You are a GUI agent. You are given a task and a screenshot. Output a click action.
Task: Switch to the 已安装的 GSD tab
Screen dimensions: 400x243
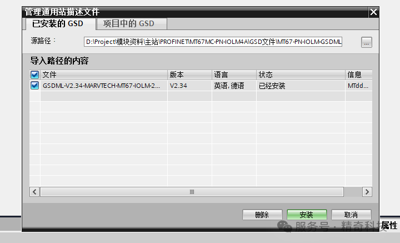pos(61,24)
